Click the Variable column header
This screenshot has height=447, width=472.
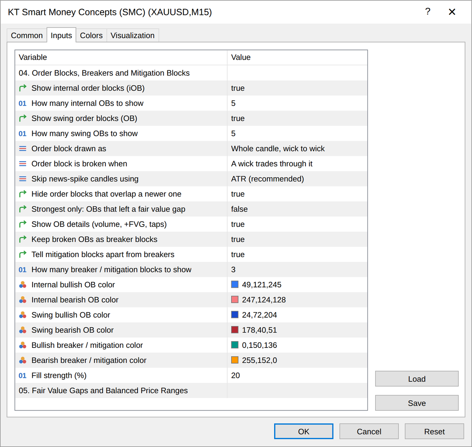click(x=121, y=57)
